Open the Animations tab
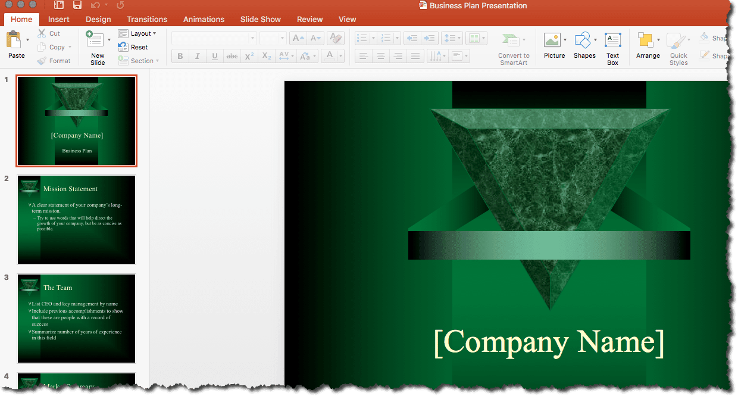The width and height of the screenshot is (738, 396). 204,19
